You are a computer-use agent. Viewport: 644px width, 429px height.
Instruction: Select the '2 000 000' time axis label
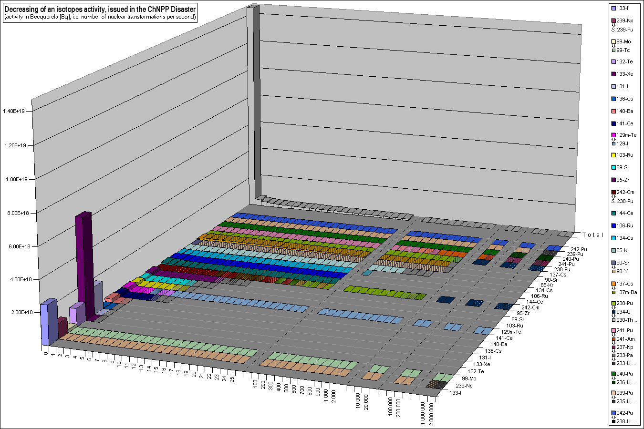tap(431, 413)
